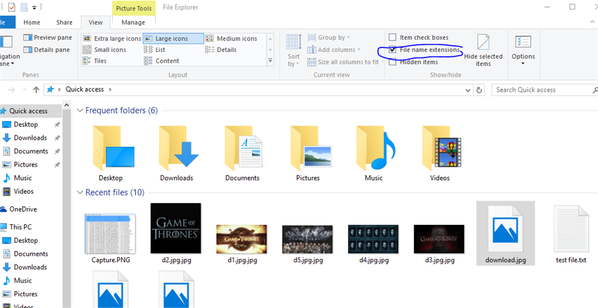Click Quick access in address bar
This screenshot has height=308, width=598.
[x=85, y=89]
